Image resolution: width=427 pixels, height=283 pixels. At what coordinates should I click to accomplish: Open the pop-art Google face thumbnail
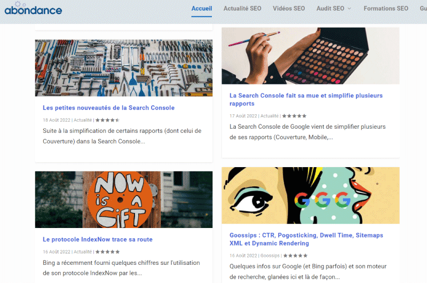311,195
